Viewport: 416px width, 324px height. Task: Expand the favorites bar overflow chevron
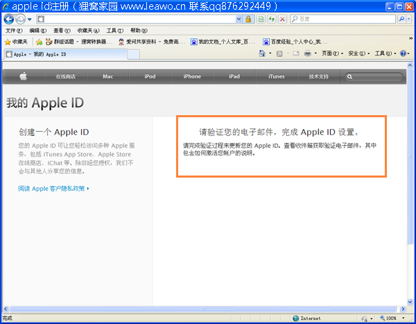tap(410, 39)
